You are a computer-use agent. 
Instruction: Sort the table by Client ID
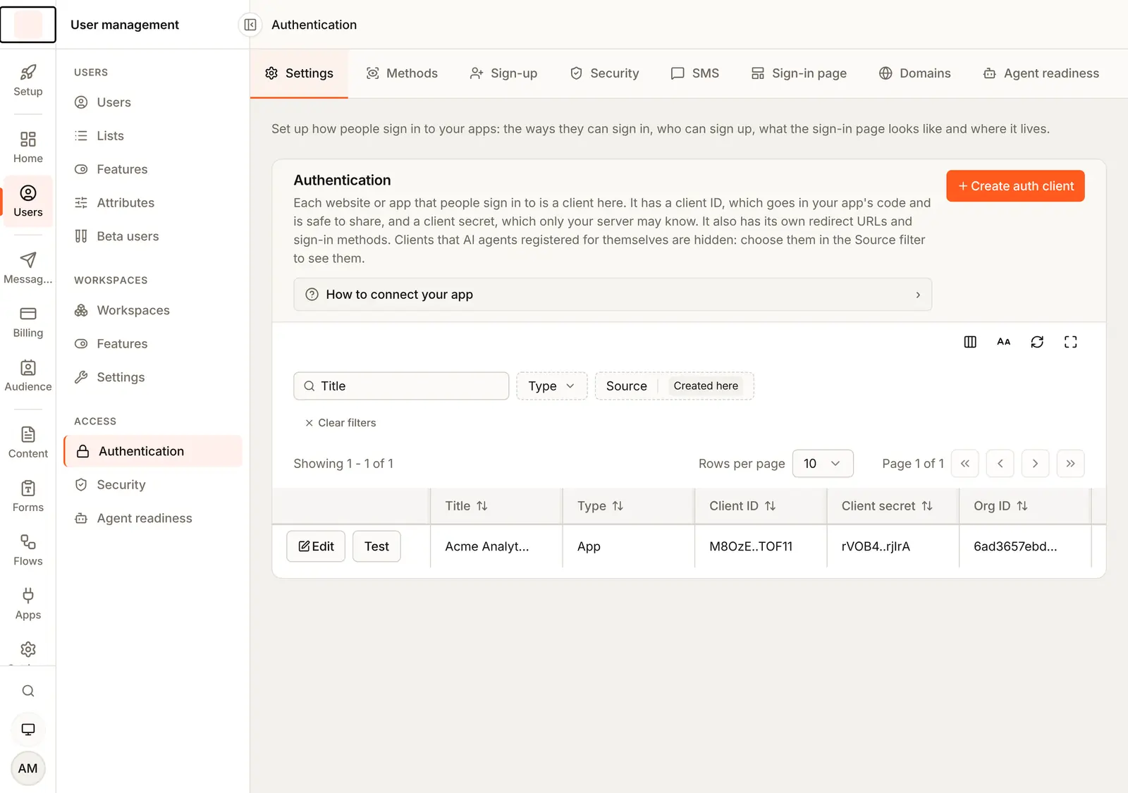tap(742, 506)
